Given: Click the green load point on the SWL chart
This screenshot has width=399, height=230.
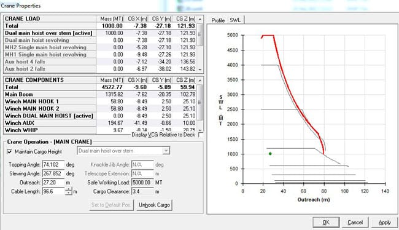Looking at the screenshot, I should pos(270,154).
